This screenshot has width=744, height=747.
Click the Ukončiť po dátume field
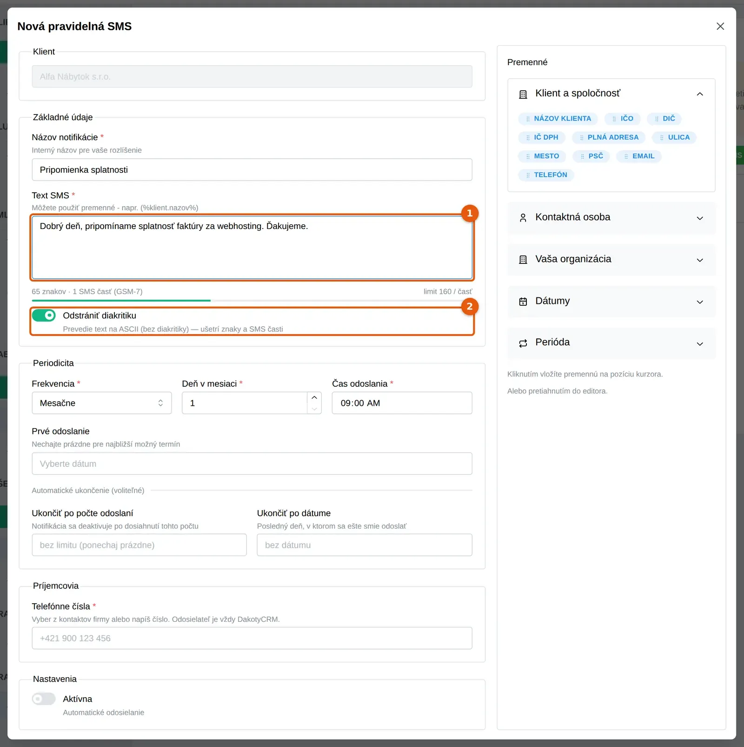[365, 545]
